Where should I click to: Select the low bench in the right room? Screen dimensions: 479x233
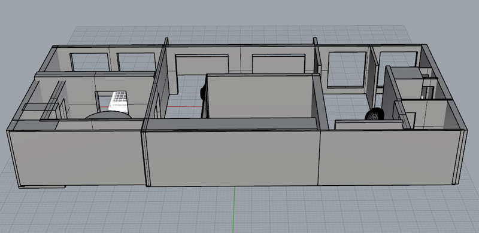pos(369,125)
